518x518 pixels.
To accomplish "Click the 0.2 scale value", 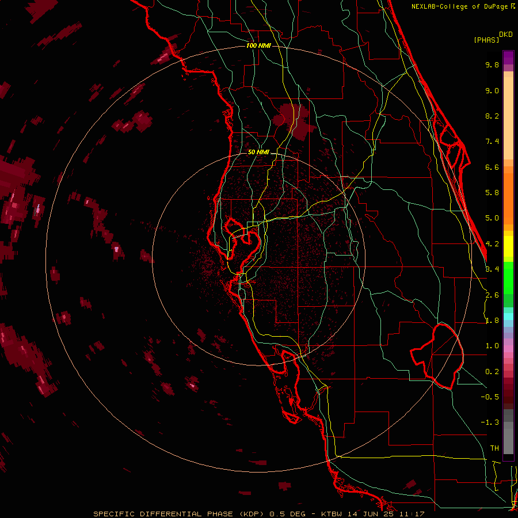I will point(492,372).
